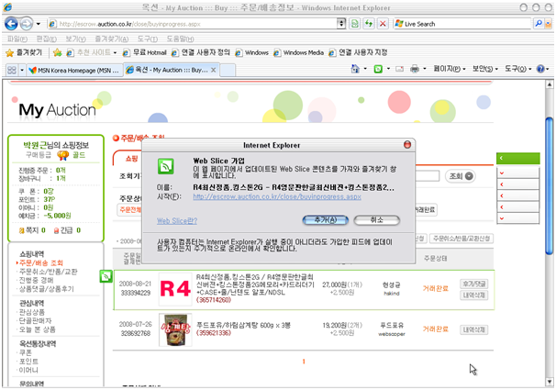
Task: Click the page scrollbar thumb
Action: [x=550, y=185]
